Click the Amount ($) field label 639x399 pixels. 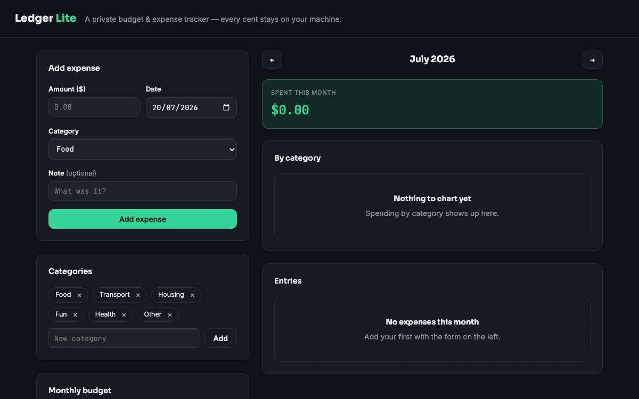coord(67,89)
